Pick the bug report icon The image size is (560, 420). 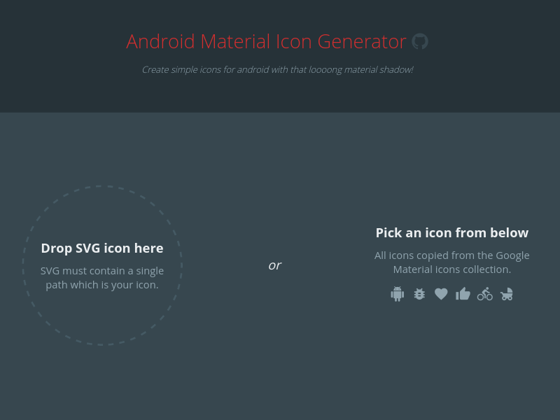pos(419,294)
